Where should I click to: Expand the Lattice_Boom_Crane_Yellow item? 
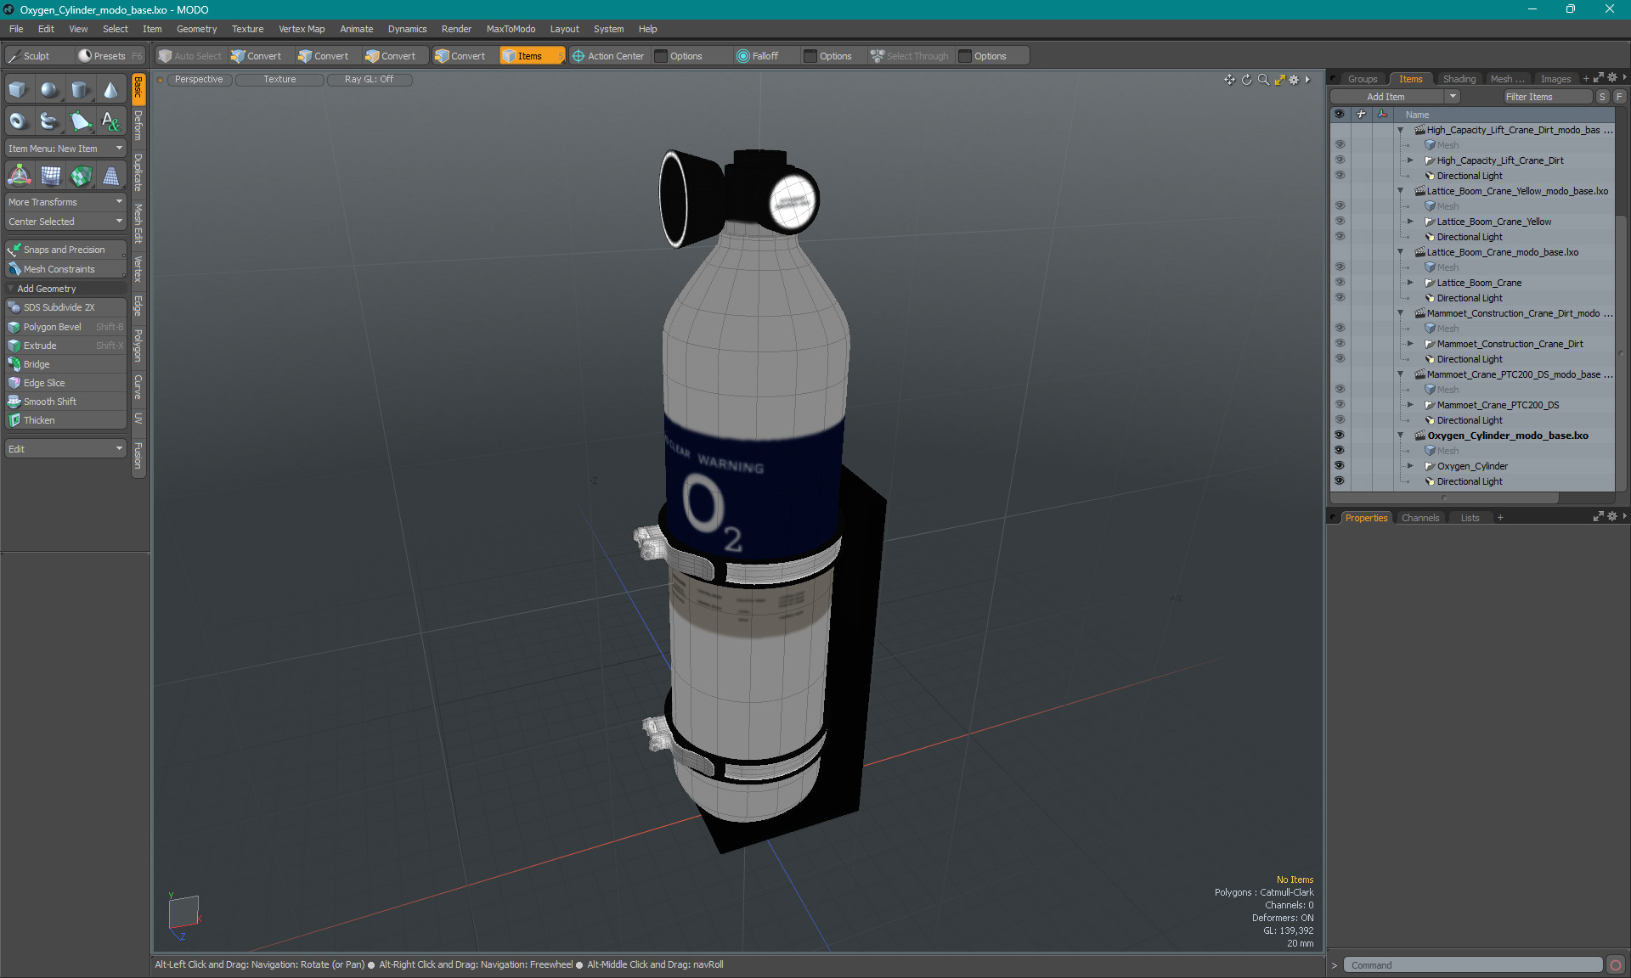tap(1411, 222)
